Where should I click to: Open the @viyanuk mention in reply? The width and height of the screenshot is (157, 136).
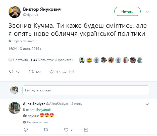(x=43, y=110)
